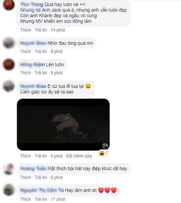
Task: Click Trả lời under 'Rất thích bài hát này'
Action: pyautogui.click(x=41, y=177)
